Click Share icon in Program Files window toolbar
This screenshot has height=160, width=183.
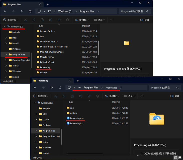click(59, 20)
